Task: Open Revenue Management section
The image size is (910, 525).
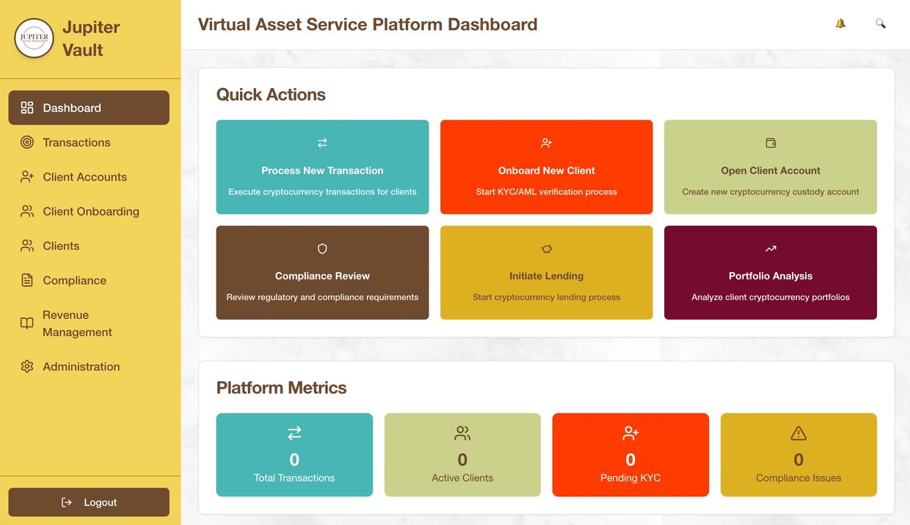Action: [77, 323]
